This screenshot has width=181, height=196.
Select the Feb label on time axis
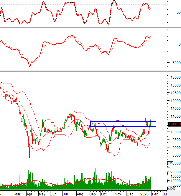point(154,194)
